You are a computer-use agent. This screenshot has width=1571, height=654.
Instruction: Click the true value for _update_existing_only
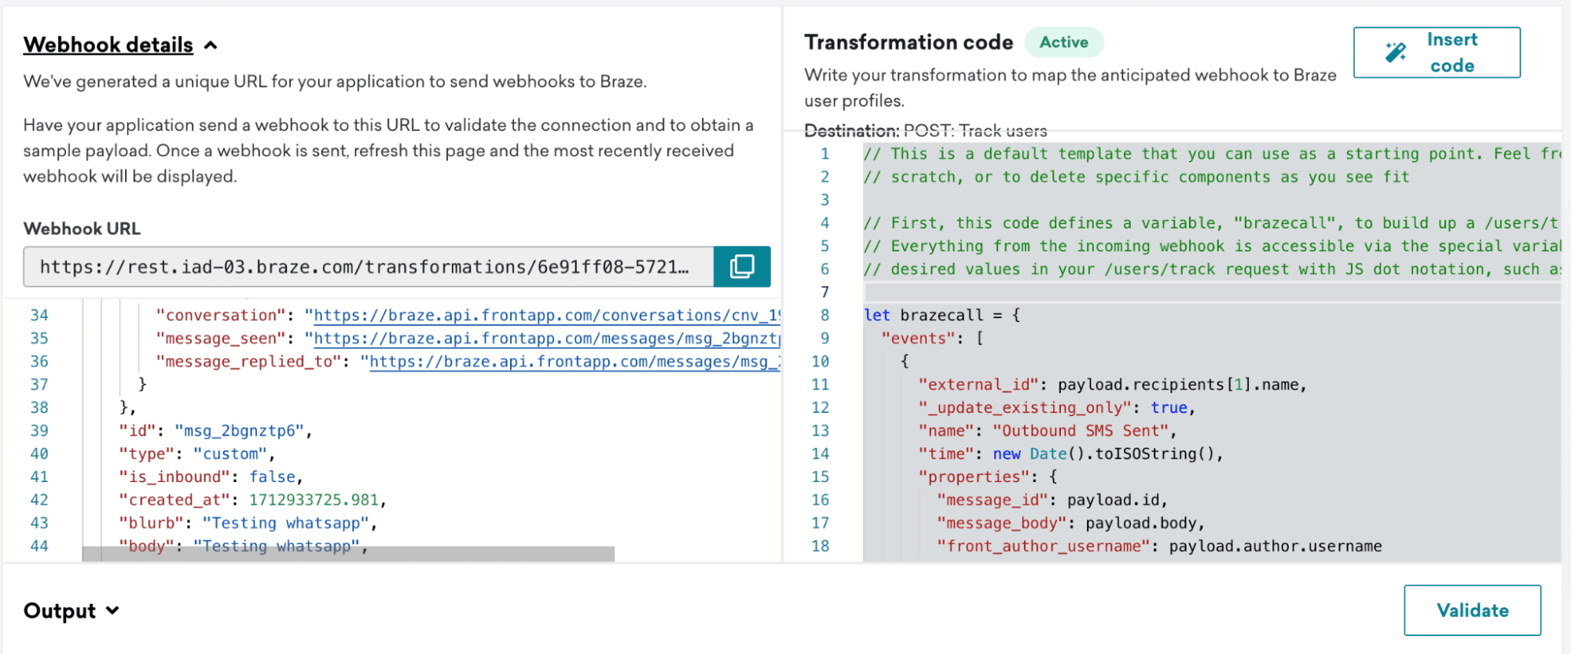click(1169, 408)
